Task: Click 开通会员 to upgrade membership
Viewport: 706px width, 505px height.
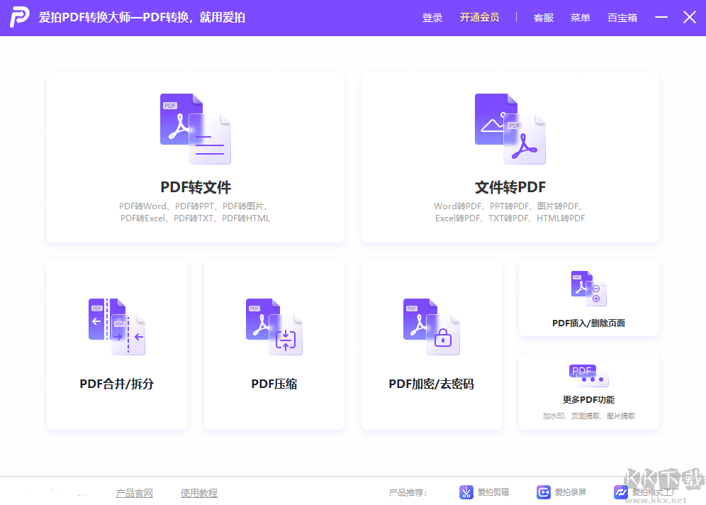Action: click(479, 18)
